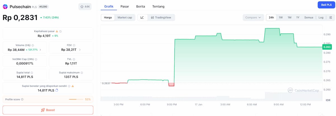Click the 0,000917% Vol/Mkt Cap value

click(x=25, y=63)
